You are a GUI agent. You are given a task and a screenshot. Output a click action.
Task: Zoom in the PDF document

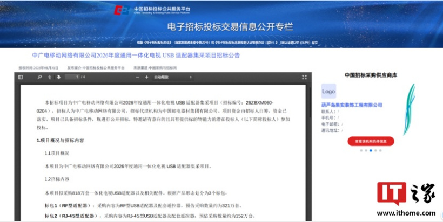click(x=146, y=77)
